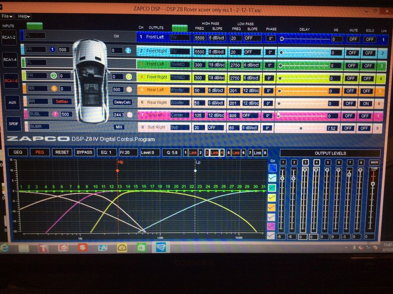Toggle the light cyan channel 2 curve checkbox
The image size is (393, 294).
tap(272, 178)
